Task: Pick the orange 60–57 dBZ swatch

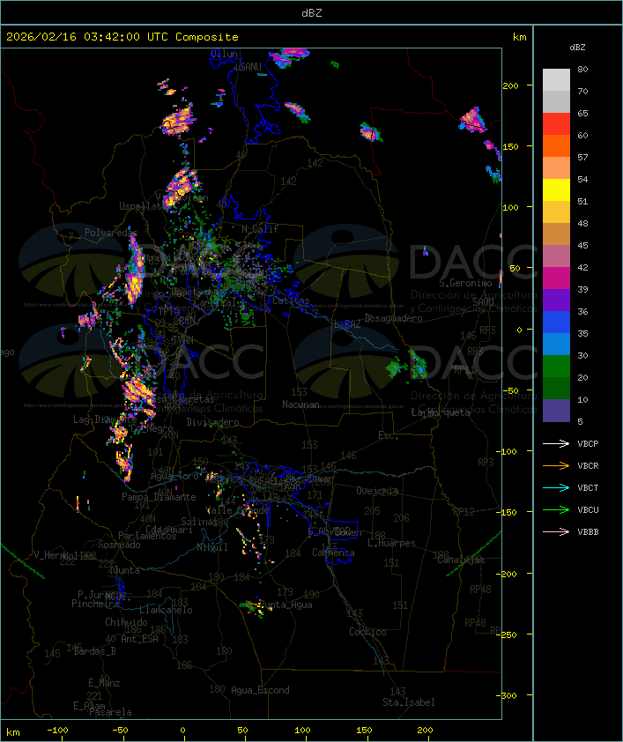Action: coord(556,145)
